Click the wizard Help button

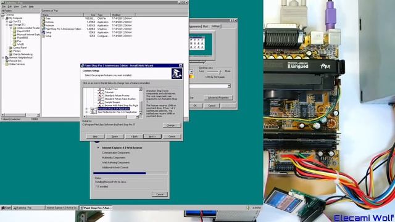(x=95, y=136)
